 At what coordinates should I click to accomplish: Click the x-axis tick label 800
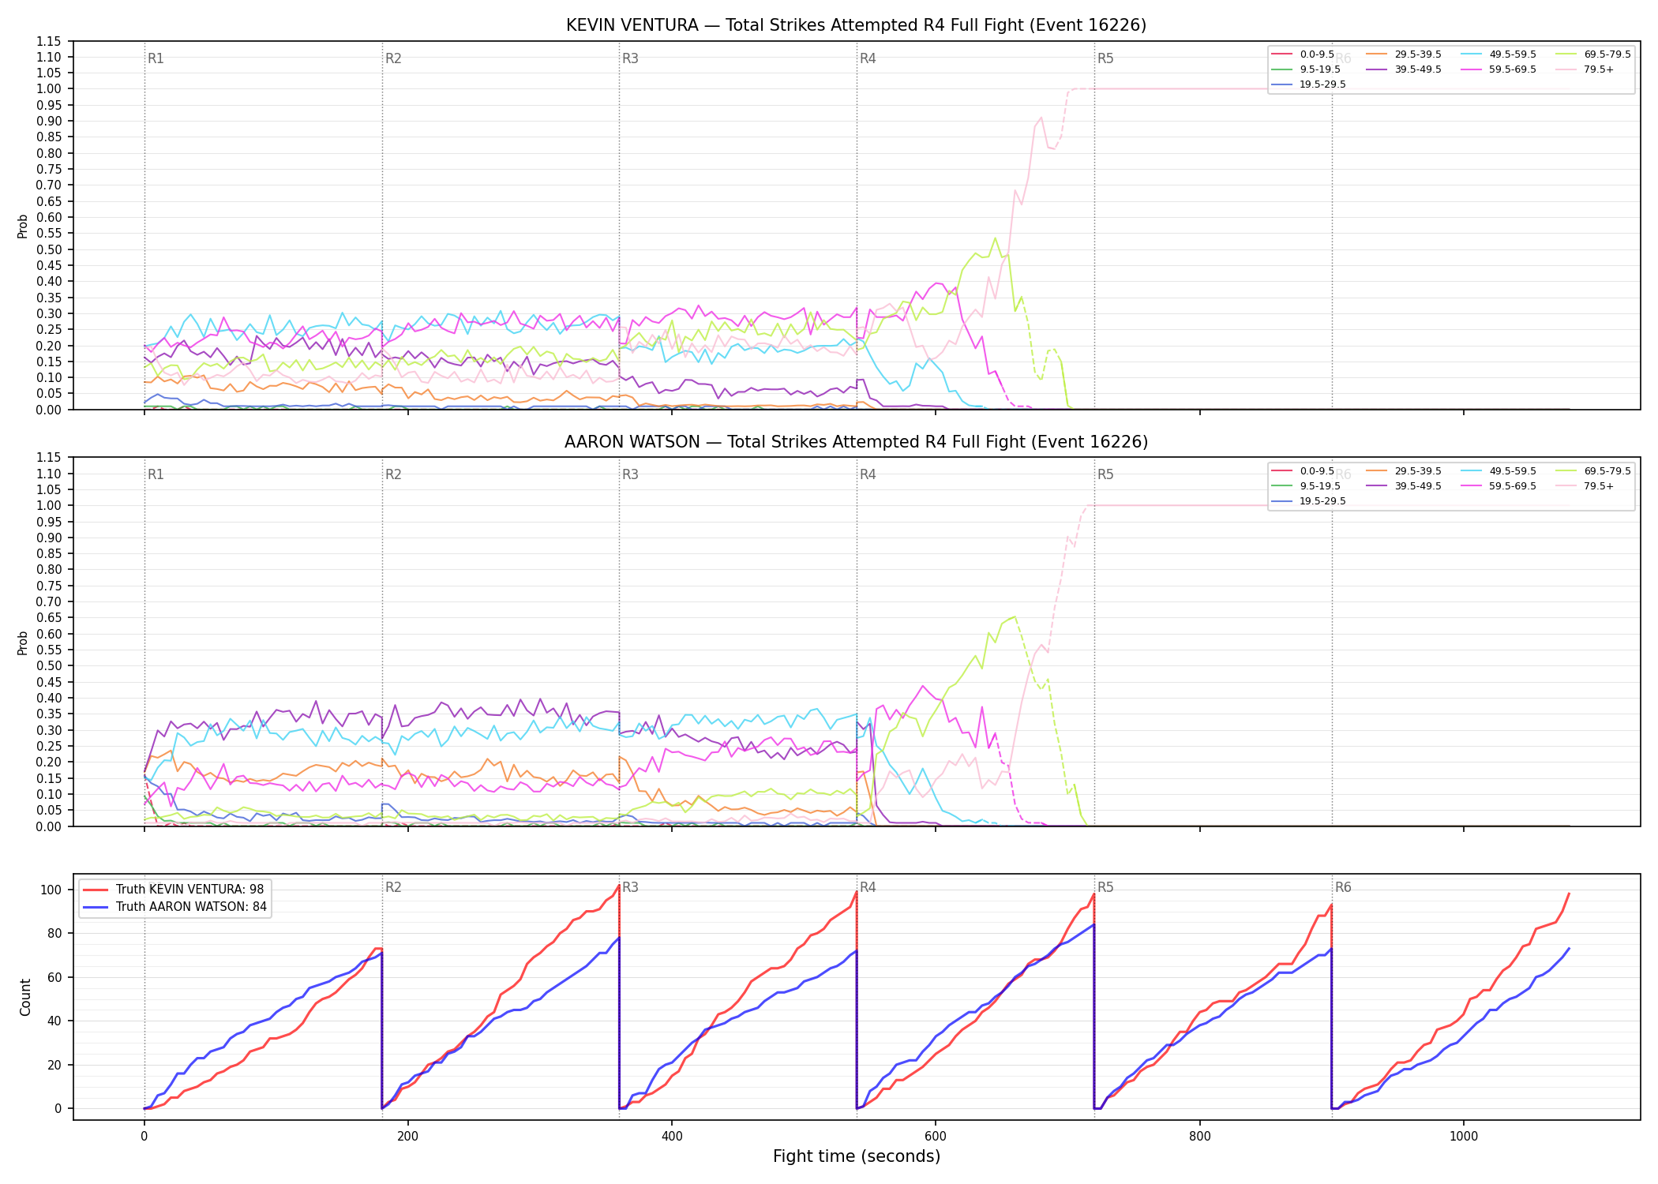pyautogui.click(x=1200, y=1137)
